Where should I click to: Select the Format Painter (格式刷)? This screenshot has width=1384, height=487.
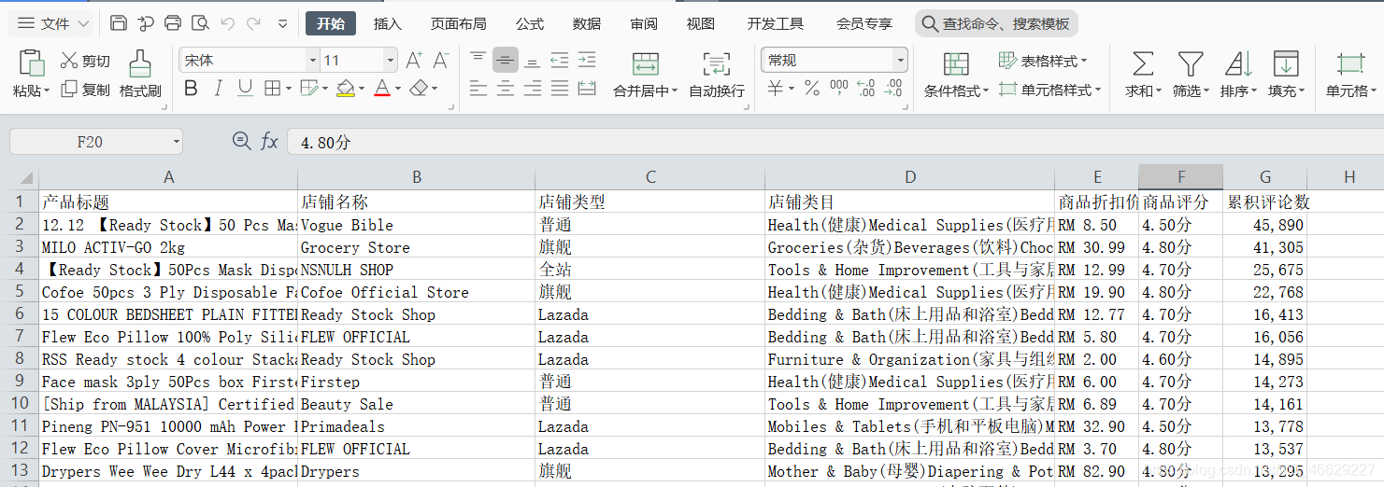pos(140,75)
